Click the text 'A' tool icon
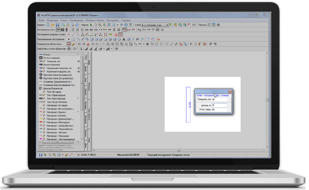Viewport: 309px width, 190px height. pos(123,39)
